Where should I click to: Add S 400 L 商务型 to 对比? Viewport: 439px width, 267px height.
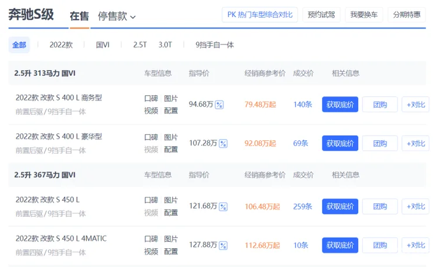(416, 105)
